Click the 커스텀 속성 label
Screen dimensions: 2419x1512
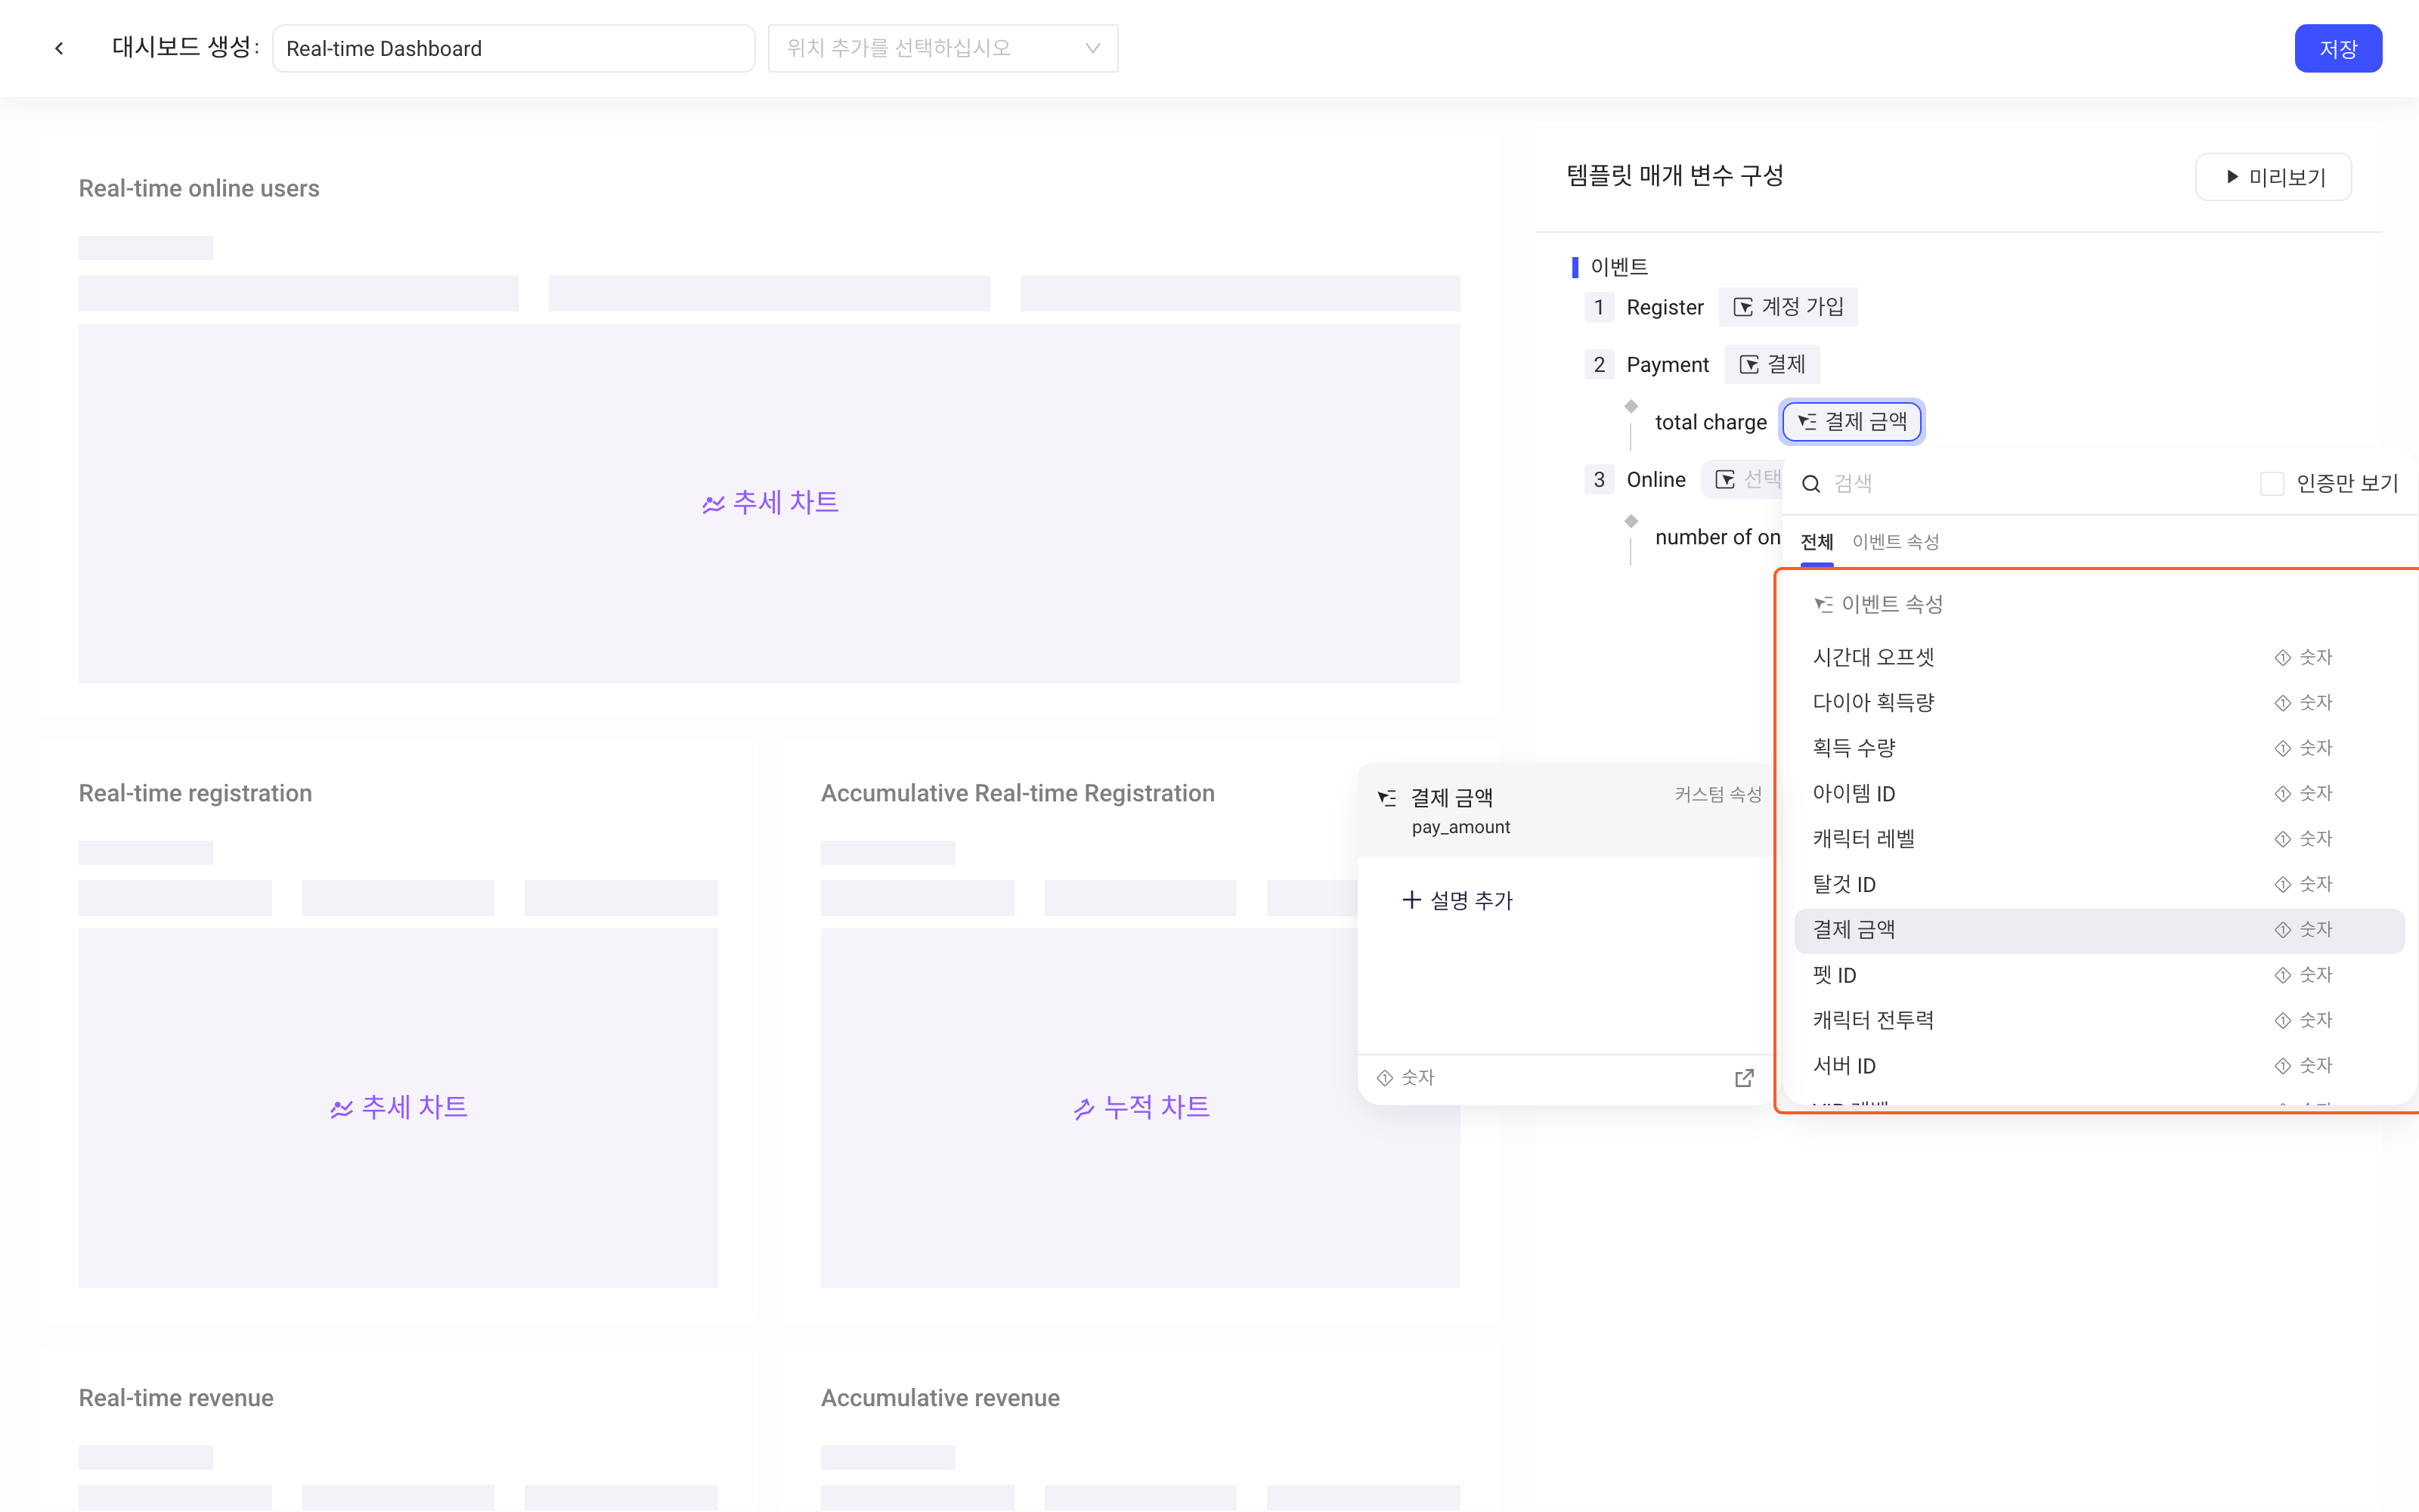pos(1718,795)
